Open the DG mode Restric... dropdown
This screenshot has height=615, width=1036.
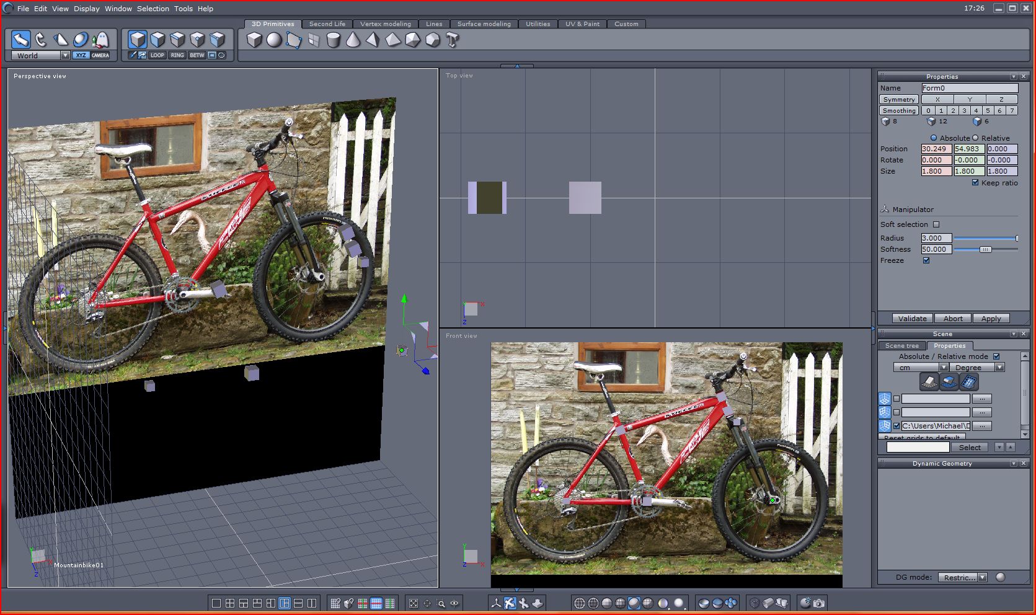pos(982,577)
